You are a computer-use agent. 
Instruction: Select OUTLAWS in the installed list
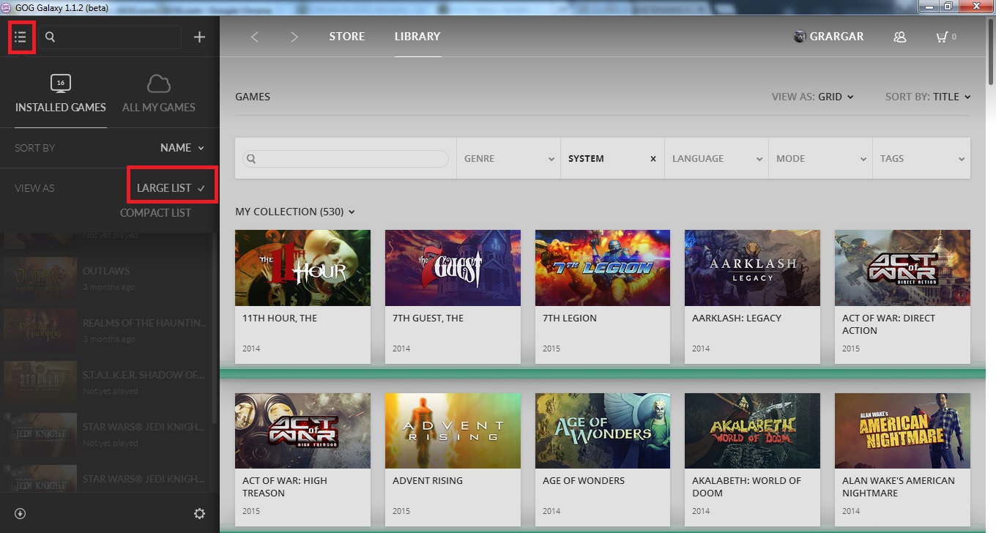pyautogui.click(x=107, y=278)
